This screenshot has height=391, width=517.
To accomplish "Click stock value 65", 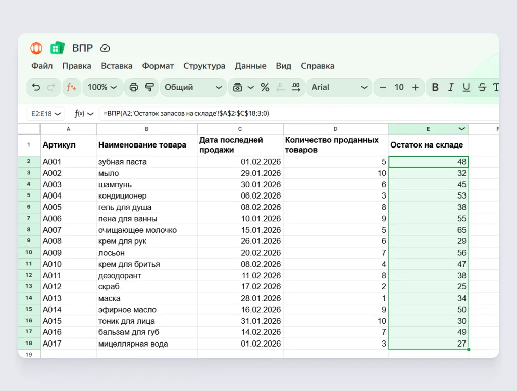I will (x=428, y=230).
